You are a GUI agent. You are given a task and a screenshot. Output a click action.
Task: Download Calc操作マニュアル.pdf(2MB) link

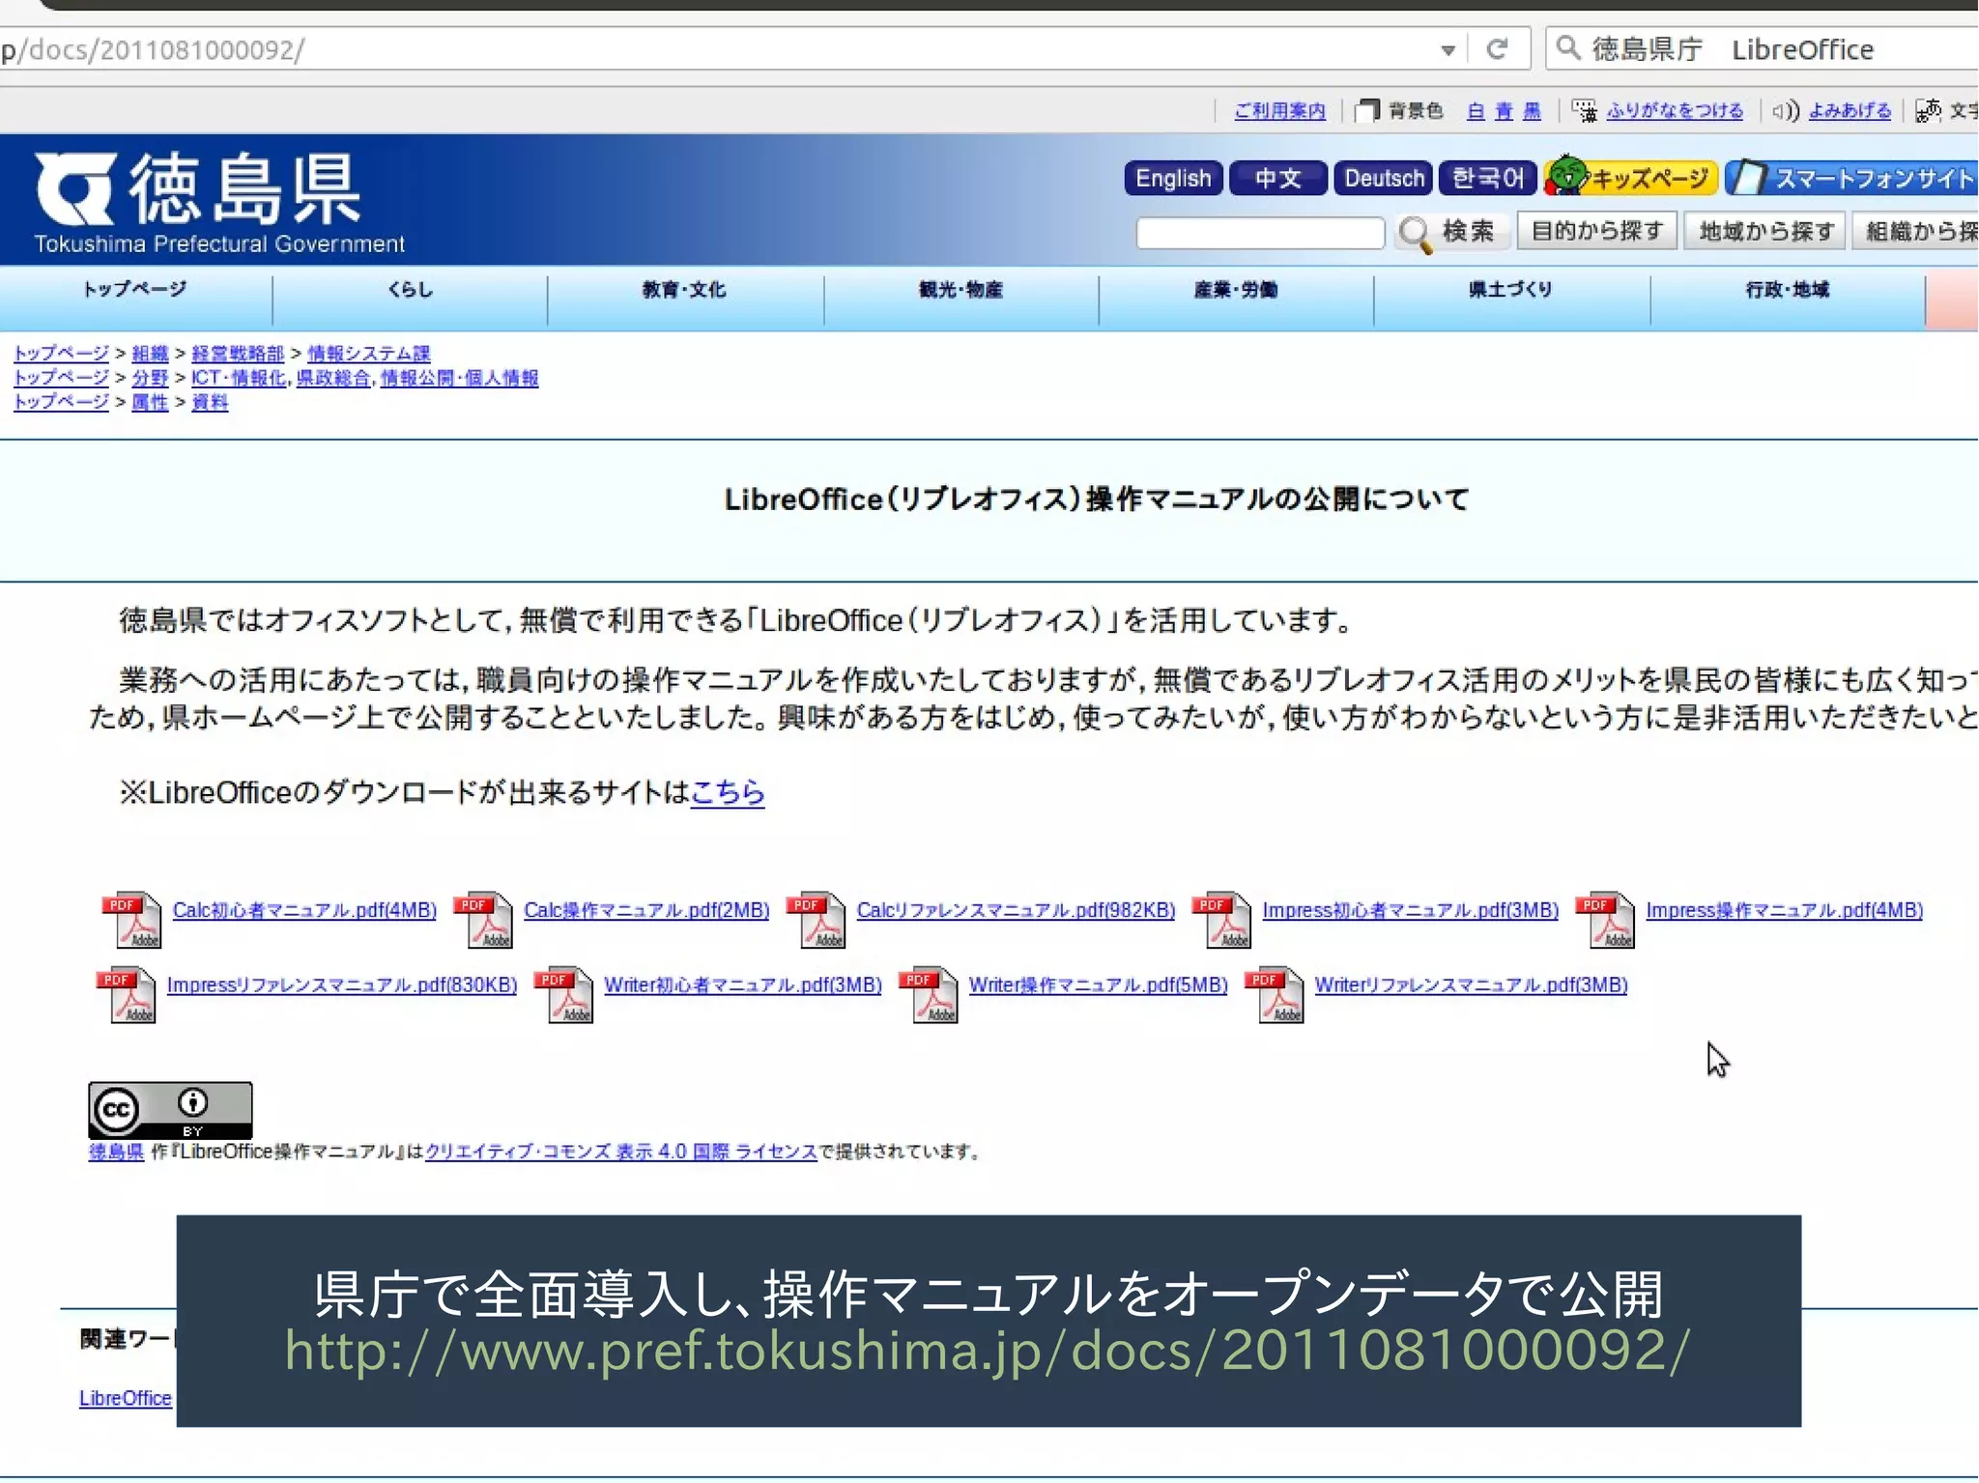click(646, 910)
